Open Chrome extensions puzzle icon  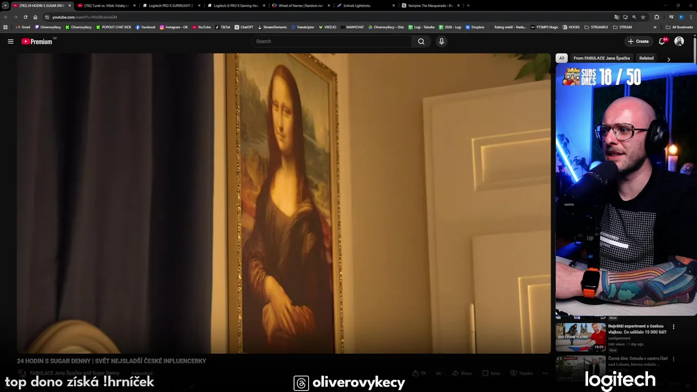tap(657, 17)
